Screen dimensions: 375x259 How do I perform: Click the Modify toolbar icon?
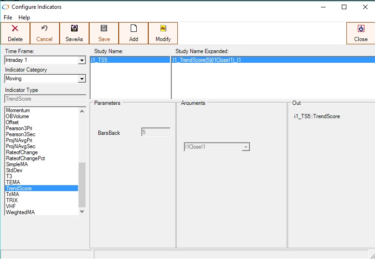click(x=163, y=29)
